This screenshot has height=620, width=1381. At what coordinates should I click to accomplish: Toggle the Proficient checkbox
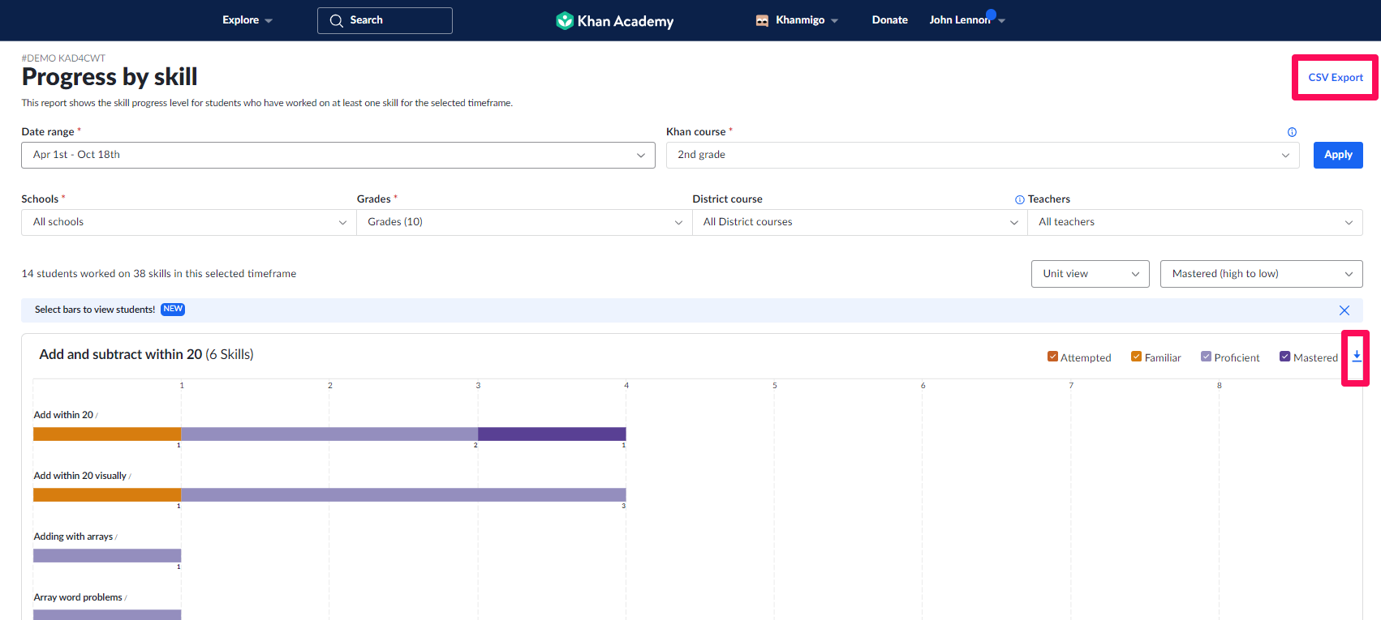pos(1206,357)
